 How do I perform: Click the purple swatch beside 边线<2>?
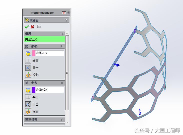pyautogui.click(x=34, y=90)
